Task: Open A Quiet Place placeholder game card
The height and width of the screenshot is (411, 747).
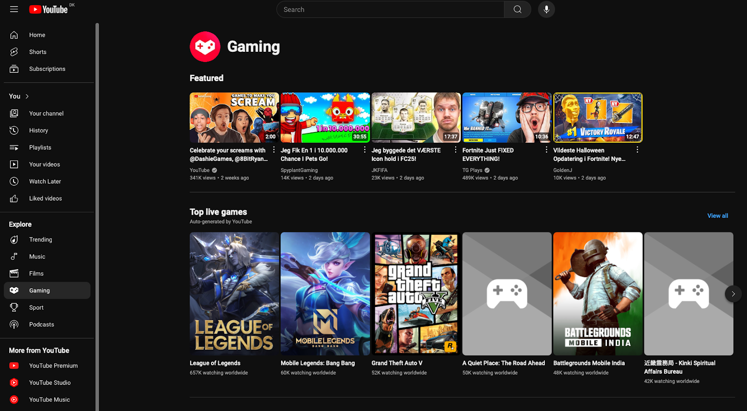Action: tap(507, 294)
